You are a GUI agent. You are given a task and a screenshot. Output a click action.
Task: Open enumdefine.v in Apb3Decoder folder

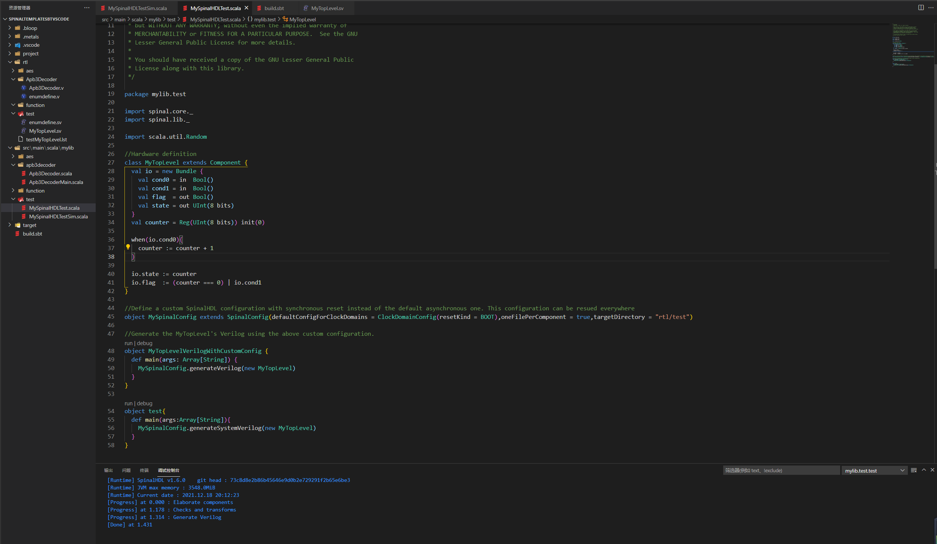[44, 96]
